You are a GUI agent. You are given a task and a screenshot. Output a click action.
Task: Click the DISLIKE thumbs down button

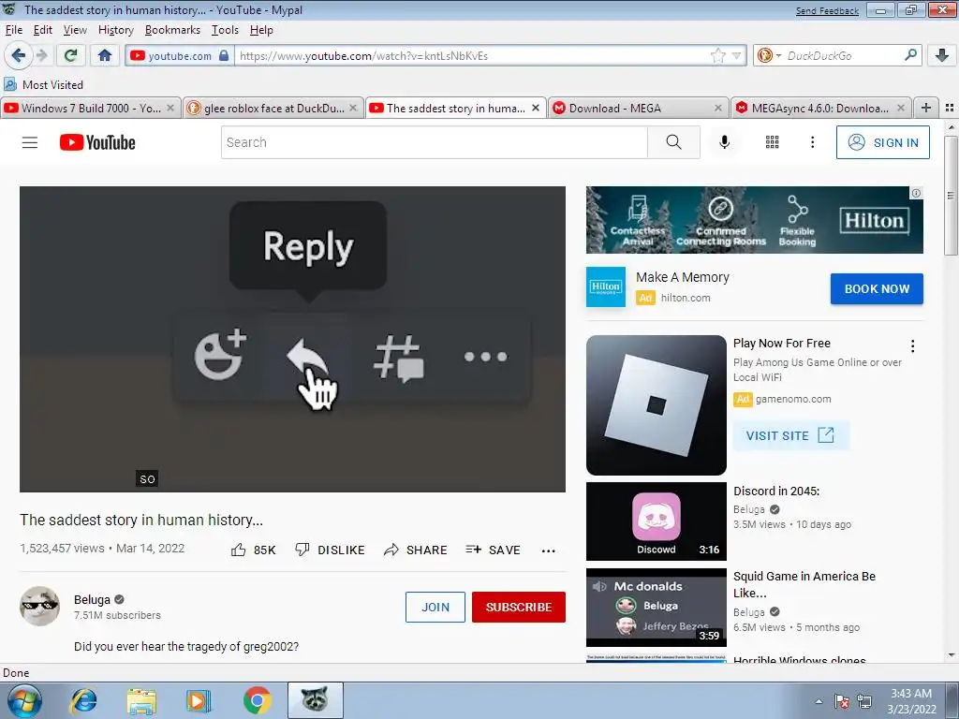[330, 550]
